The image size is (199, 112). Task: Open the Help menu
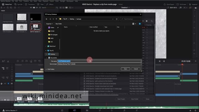(x=76, y=1)
